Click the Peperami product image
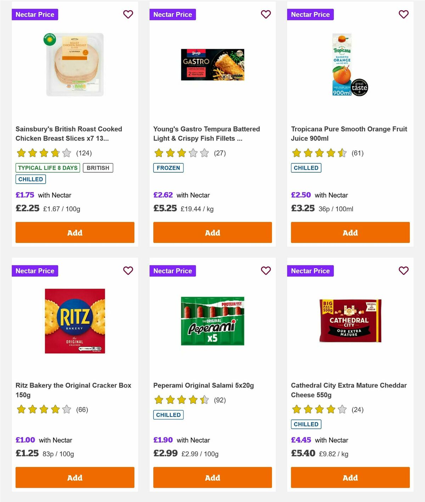Viewport: 425px width, 502px height. point(212,321)
